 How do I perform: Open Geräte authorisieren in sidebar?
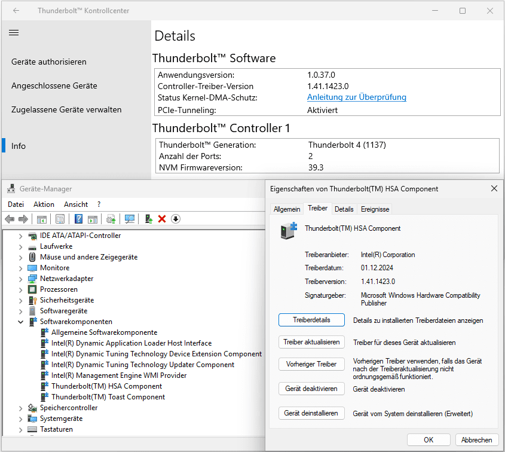point(49,62)
